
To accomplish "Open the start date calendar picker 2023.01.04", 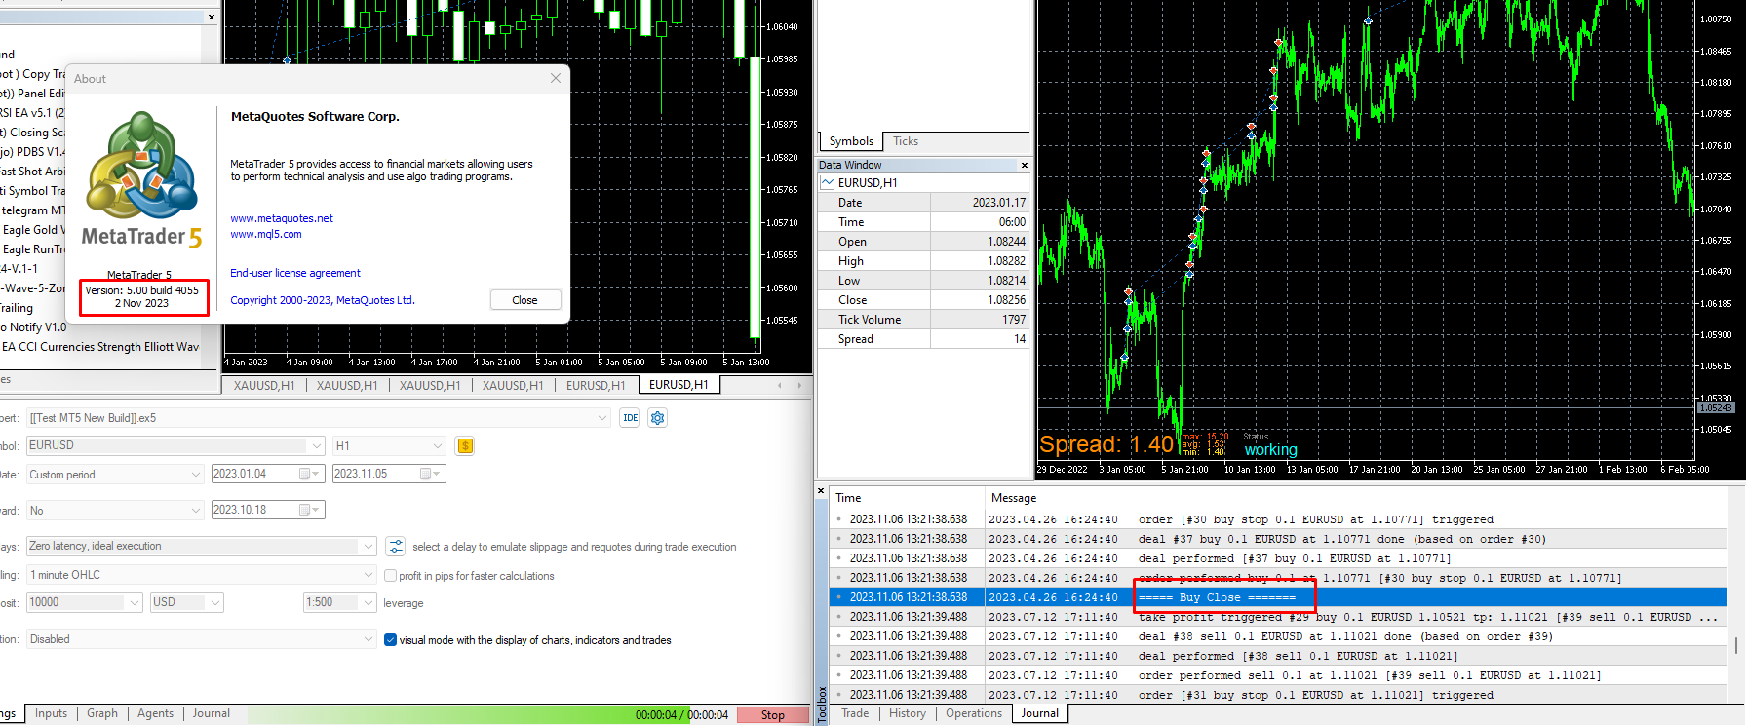I will click(310, 474).
